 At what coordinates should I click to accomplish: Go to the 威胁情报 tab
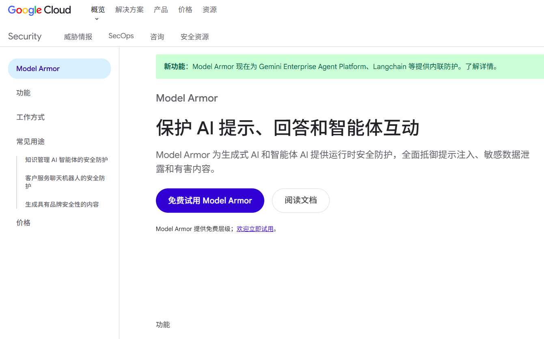(x=78, y=37)
